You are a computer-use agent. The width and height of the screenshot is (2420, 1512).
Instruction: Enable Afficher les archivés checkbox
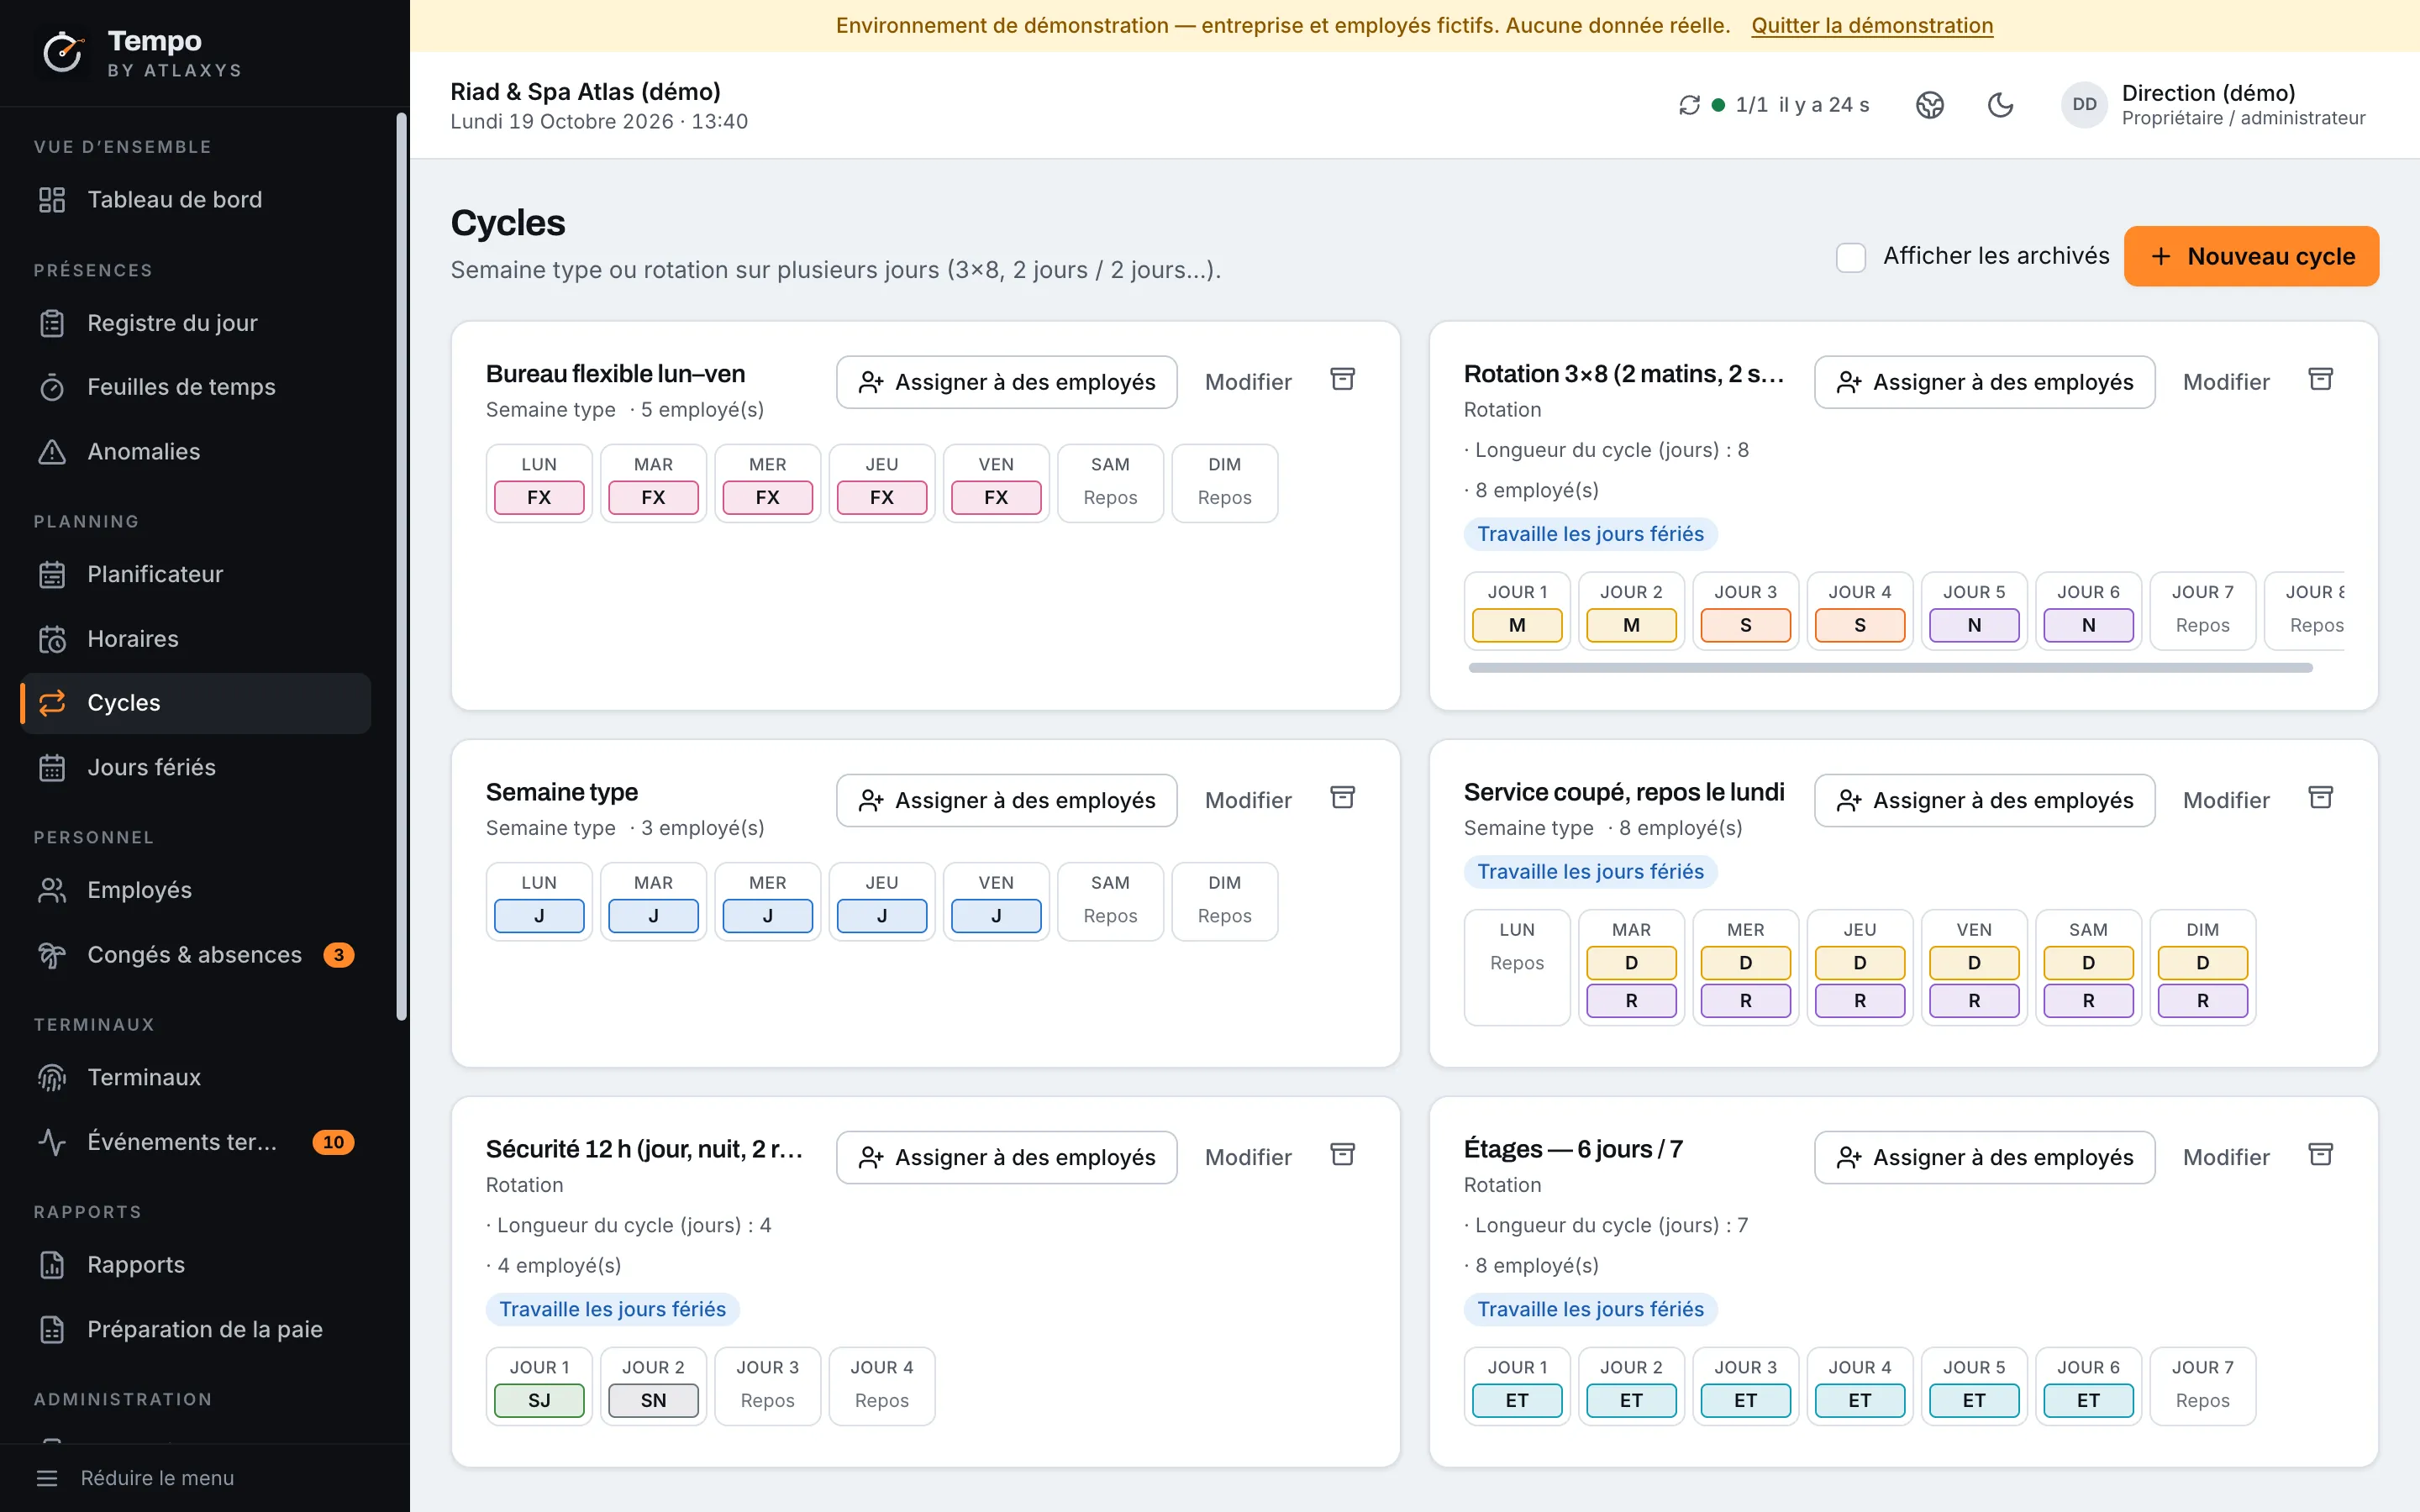[1851, 257]
